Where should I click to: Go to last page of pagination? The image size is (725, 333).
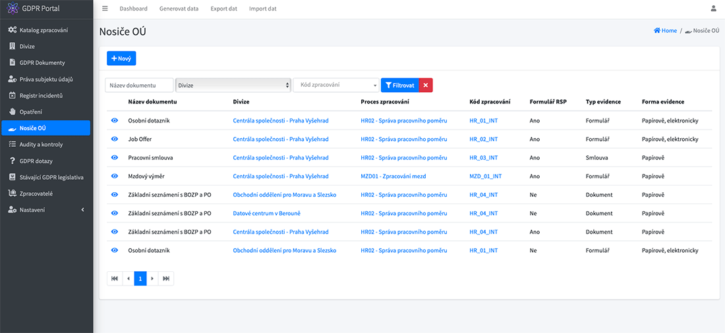[166, 278]
